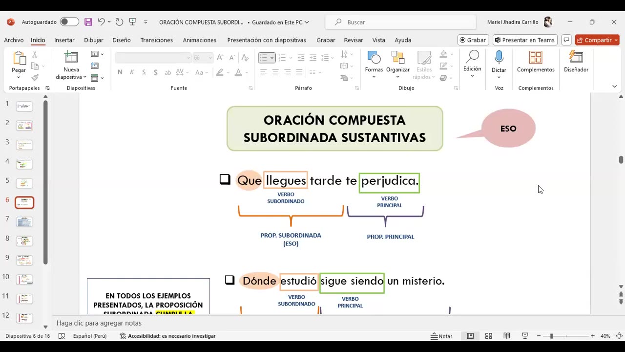625x352 pixels.
Task: Collapse the ribbon chevron
Action: (x=614, y=86)
